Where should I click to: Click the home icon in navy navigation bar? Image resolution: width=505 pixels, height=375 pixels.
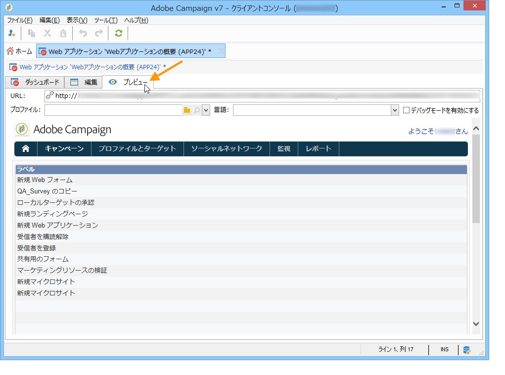(x=26, y=148)
